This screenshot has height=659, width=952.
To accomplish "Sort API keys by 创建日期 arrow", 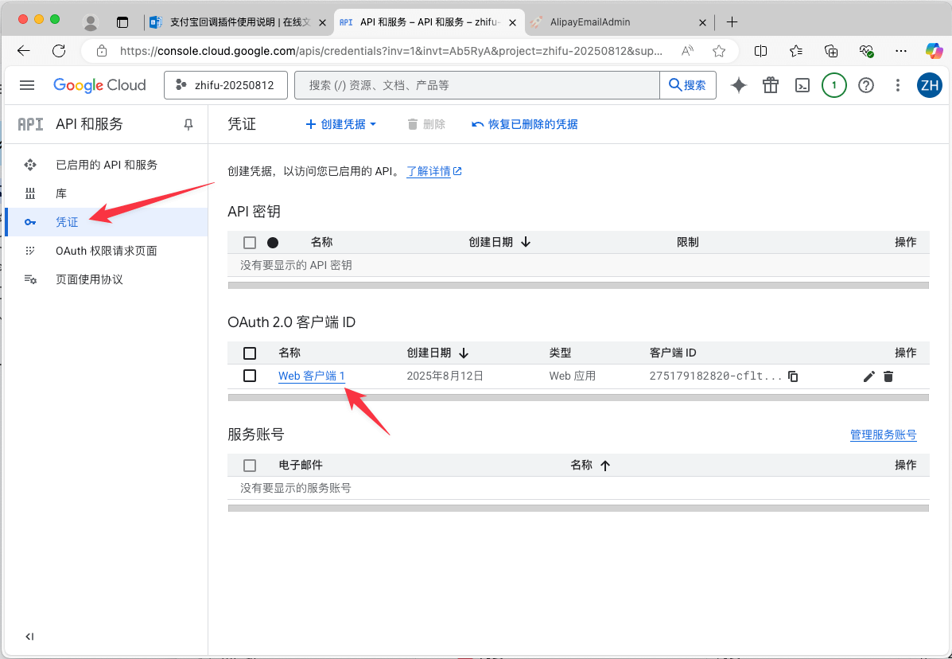I will coord(526,242).
